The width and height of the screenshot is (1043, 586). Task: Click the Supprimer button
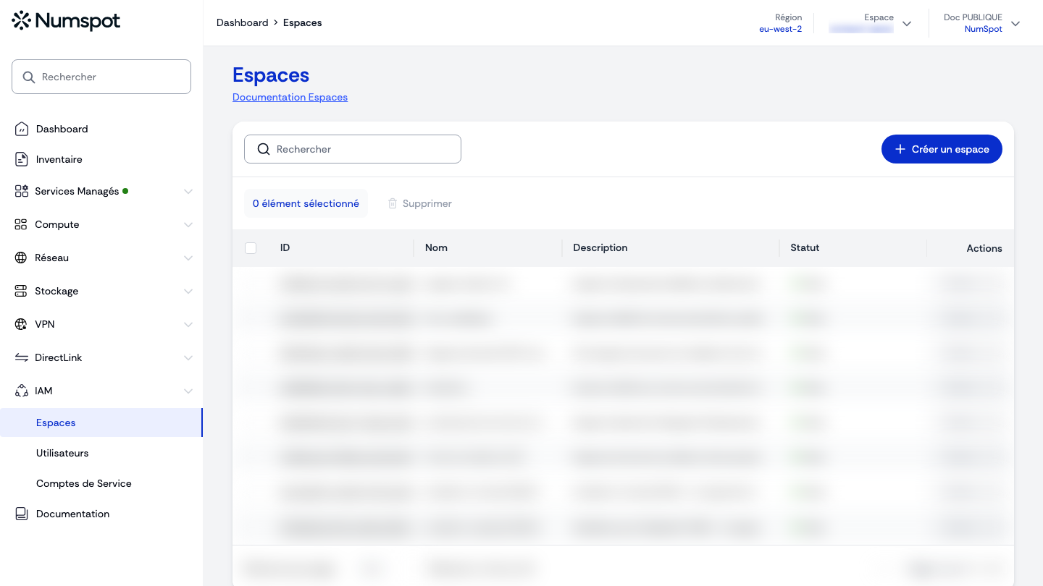tap(420, 203)
